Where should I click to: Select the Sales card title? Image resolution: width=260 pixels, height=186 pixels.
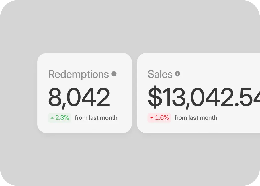pos(160,74)
